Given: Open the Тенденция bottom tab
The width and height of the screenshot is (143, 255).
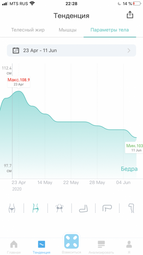Looking at the screenshot, I should coord(42,247).
